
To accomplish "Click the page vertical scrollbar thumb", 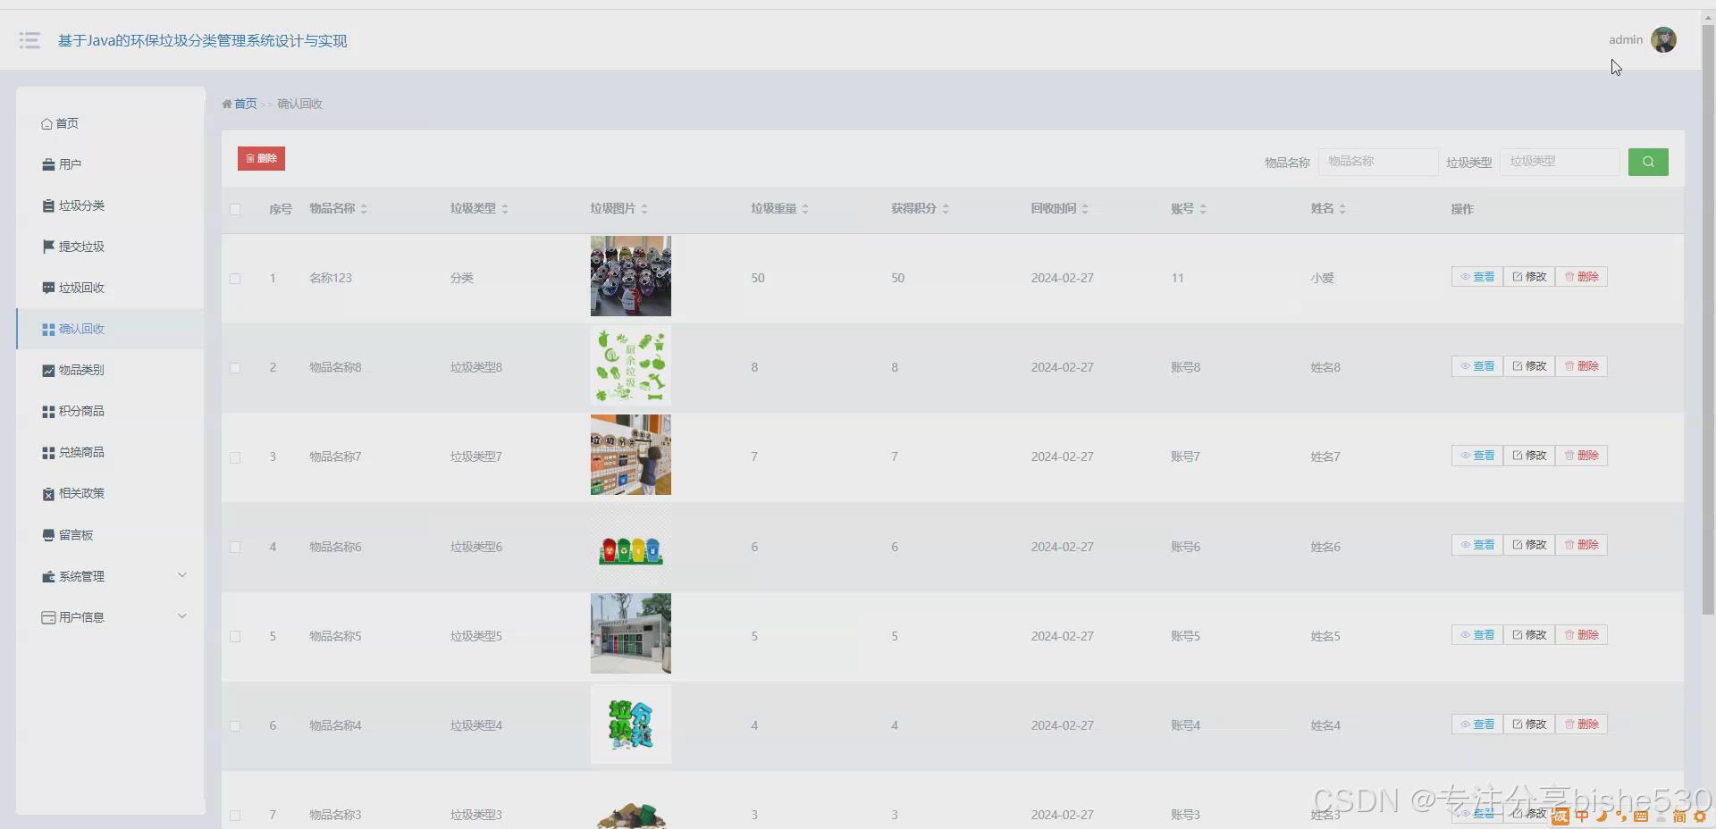I will tap(1708, 320).
